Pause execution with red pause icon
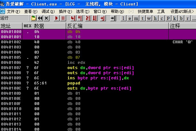This screenshot has height=131, width=196. pos(63,18)
